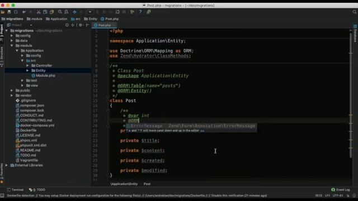Screen dimensions: 358x201
Task: Select docker-compose.yml file
Action: point(35,125)
